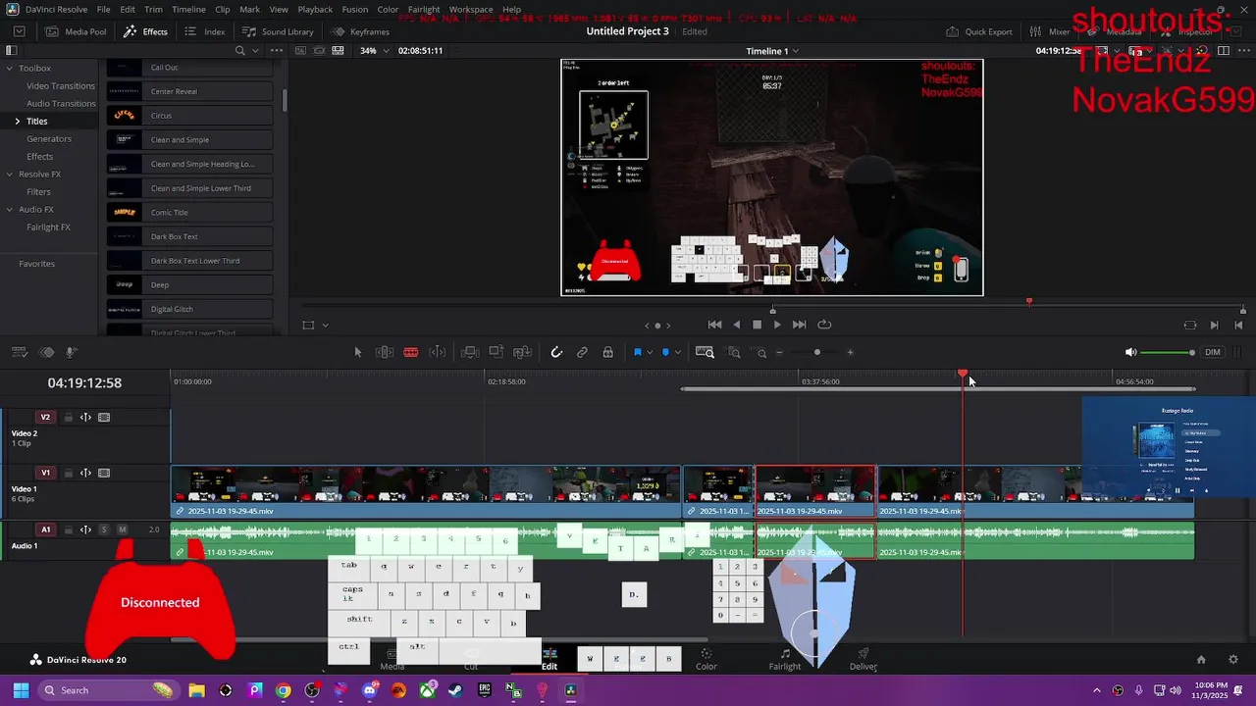Open the Fusion menu
This screenshot has width=1256, height=706.
click(355, 9)
